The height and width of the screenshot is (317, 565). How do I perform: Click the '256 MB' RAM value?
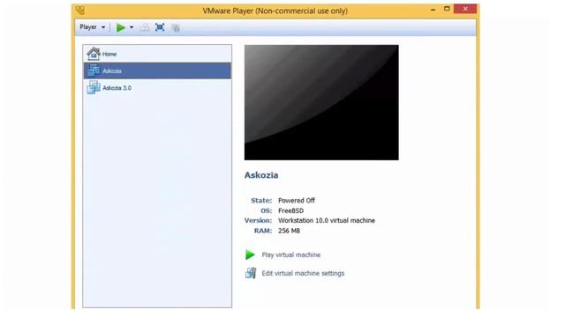pos(289,231)
